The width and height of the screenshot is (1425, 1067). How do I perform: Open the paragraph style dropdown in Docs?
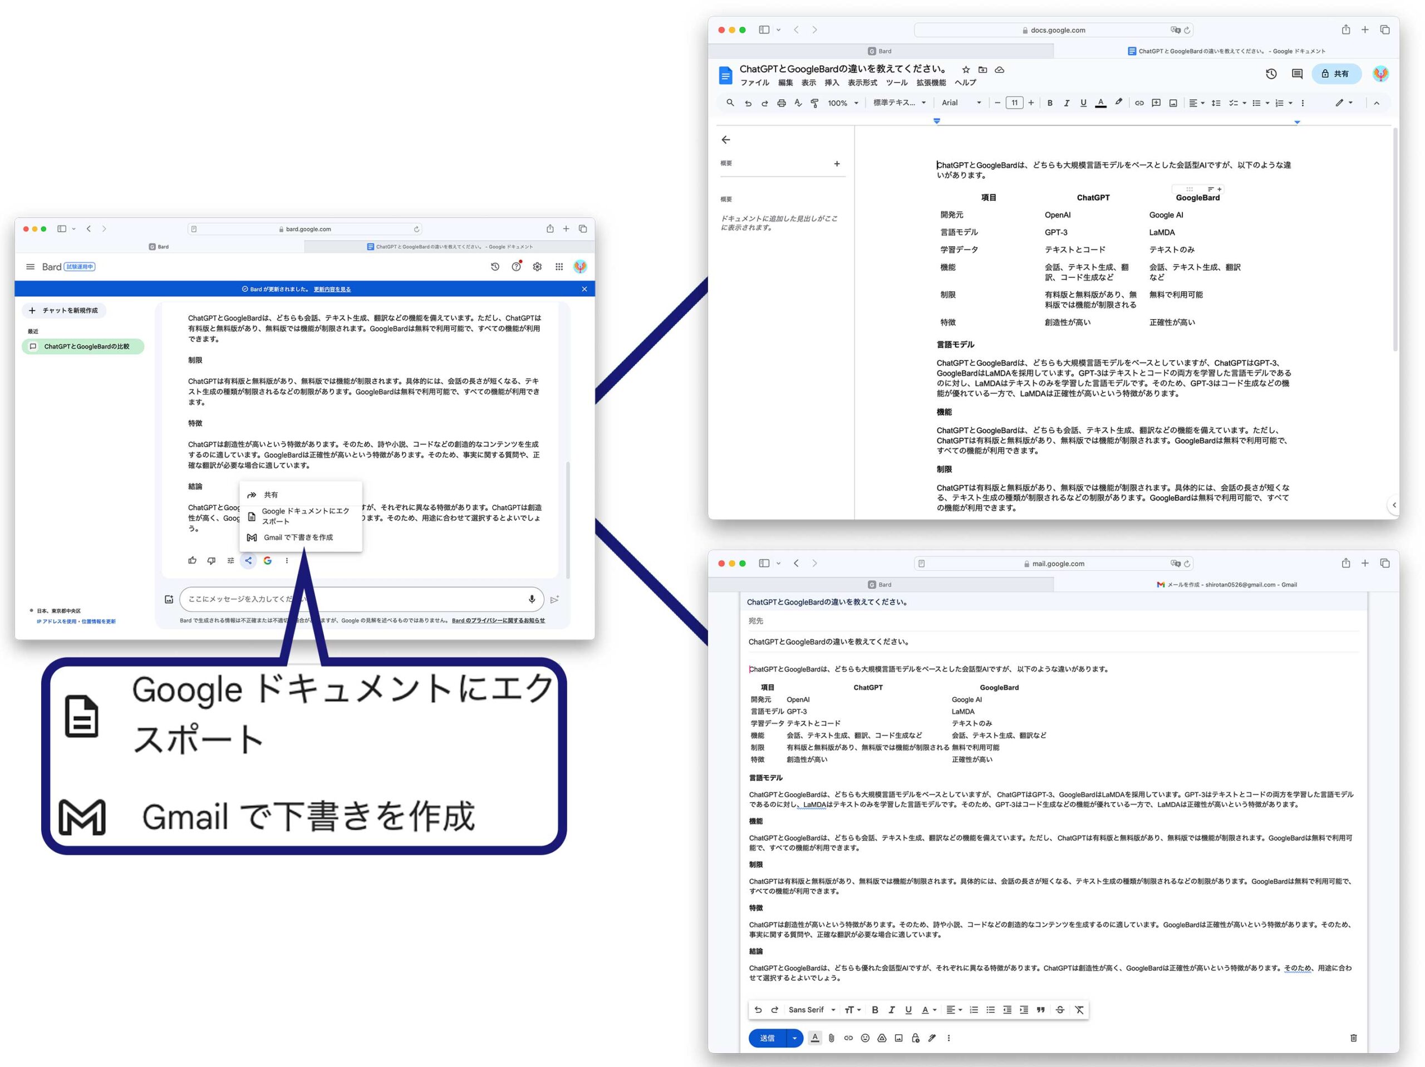point(900,103)
